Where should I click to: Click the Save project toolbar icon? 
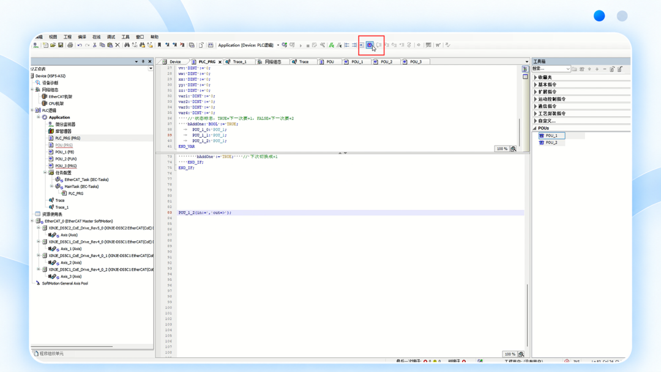(61, 45)
